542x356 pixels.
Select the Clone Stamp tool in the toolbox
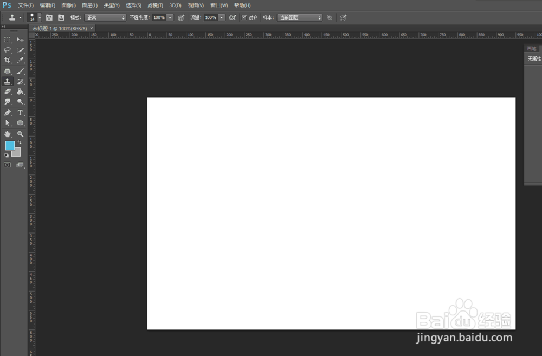[7, 81]
